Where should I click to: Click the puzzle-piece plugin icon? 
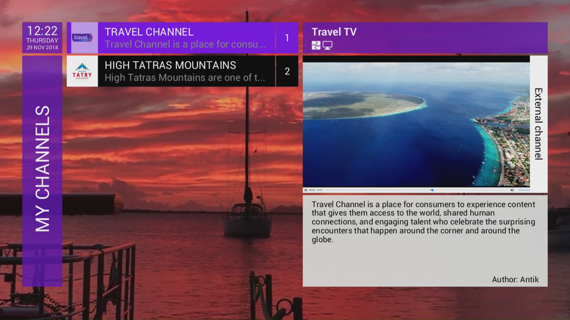point(316,45)
